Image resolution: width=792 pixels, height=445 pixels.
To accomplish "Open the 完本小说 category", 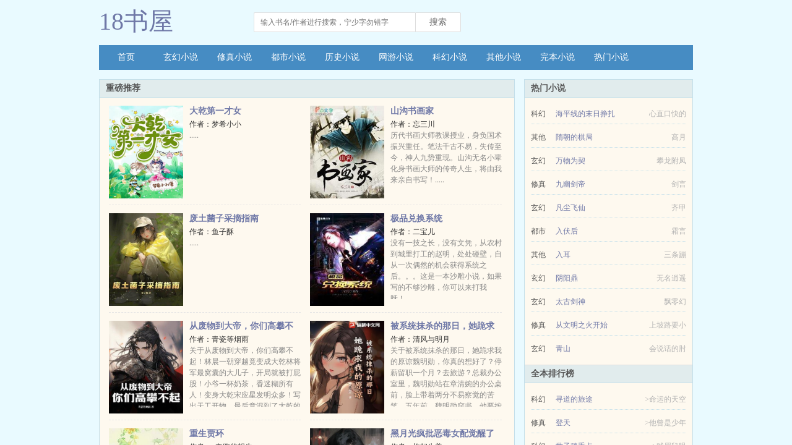I will 557,57.
